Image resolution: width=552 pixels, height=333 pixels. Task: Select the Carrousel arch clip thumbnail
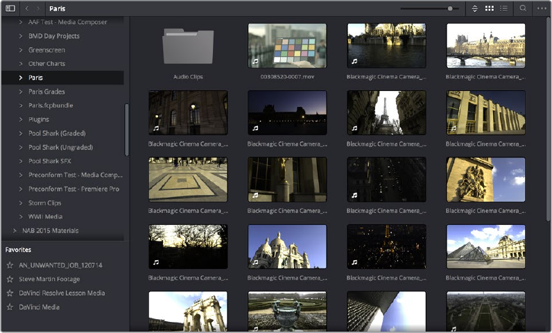[188, 311]
